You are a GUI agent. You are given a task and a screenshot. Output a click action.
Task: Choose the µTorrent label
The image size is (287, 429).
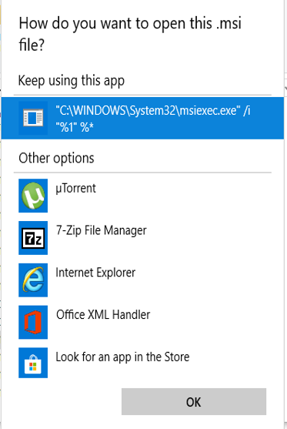click(75, 189)
